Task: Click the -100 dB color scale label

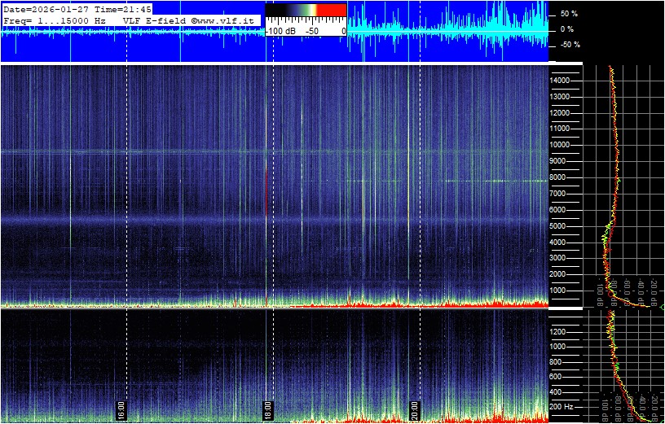Action: click(x=281, y=30)
